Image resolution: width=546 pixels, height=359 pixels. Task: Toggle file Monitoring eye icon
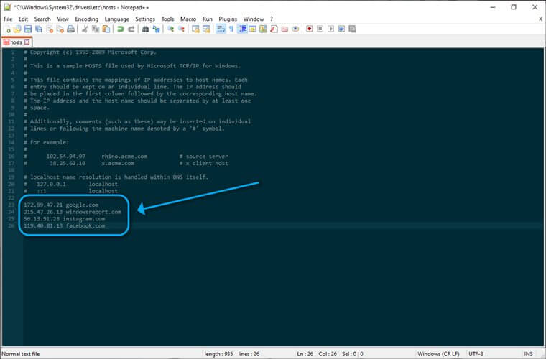[x=295, y=29]
